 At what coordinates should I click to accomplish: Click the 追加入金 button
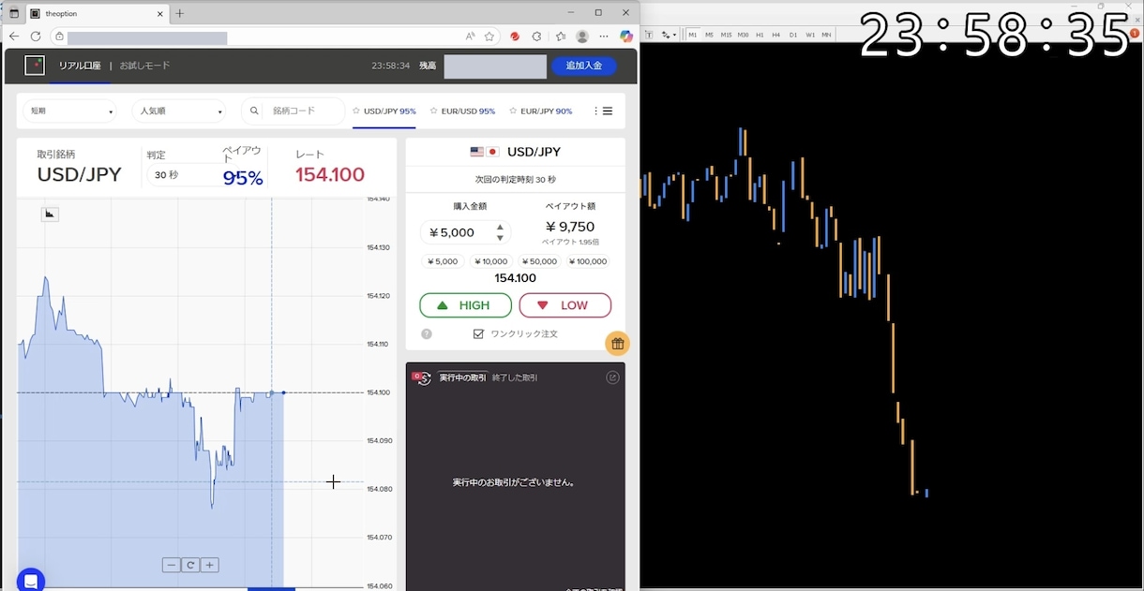click(584, 66)
